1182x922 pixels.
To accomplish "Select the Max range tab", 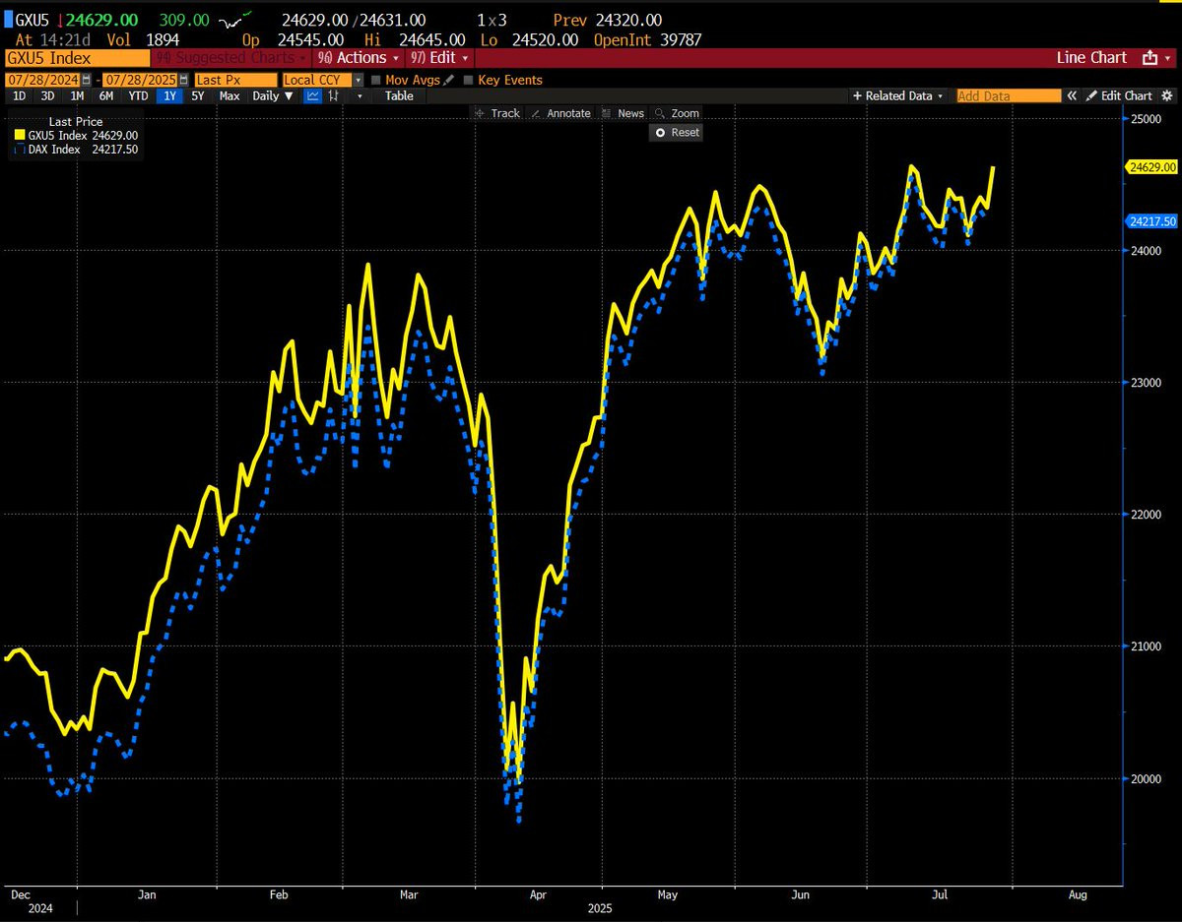I will [230, 95].
